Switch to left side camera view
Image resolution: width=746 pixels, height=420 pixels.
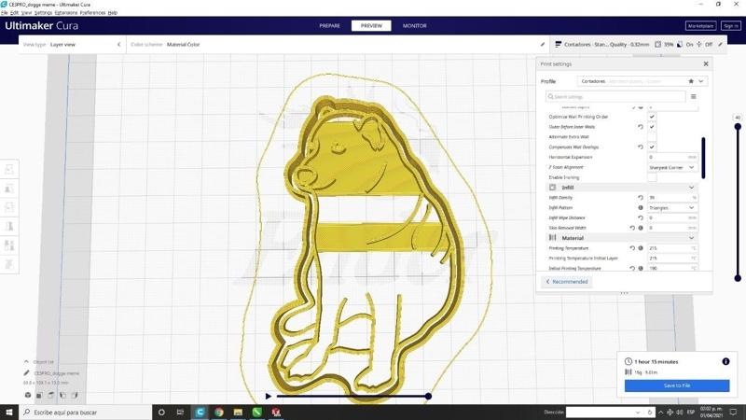[x=62, y=395]
